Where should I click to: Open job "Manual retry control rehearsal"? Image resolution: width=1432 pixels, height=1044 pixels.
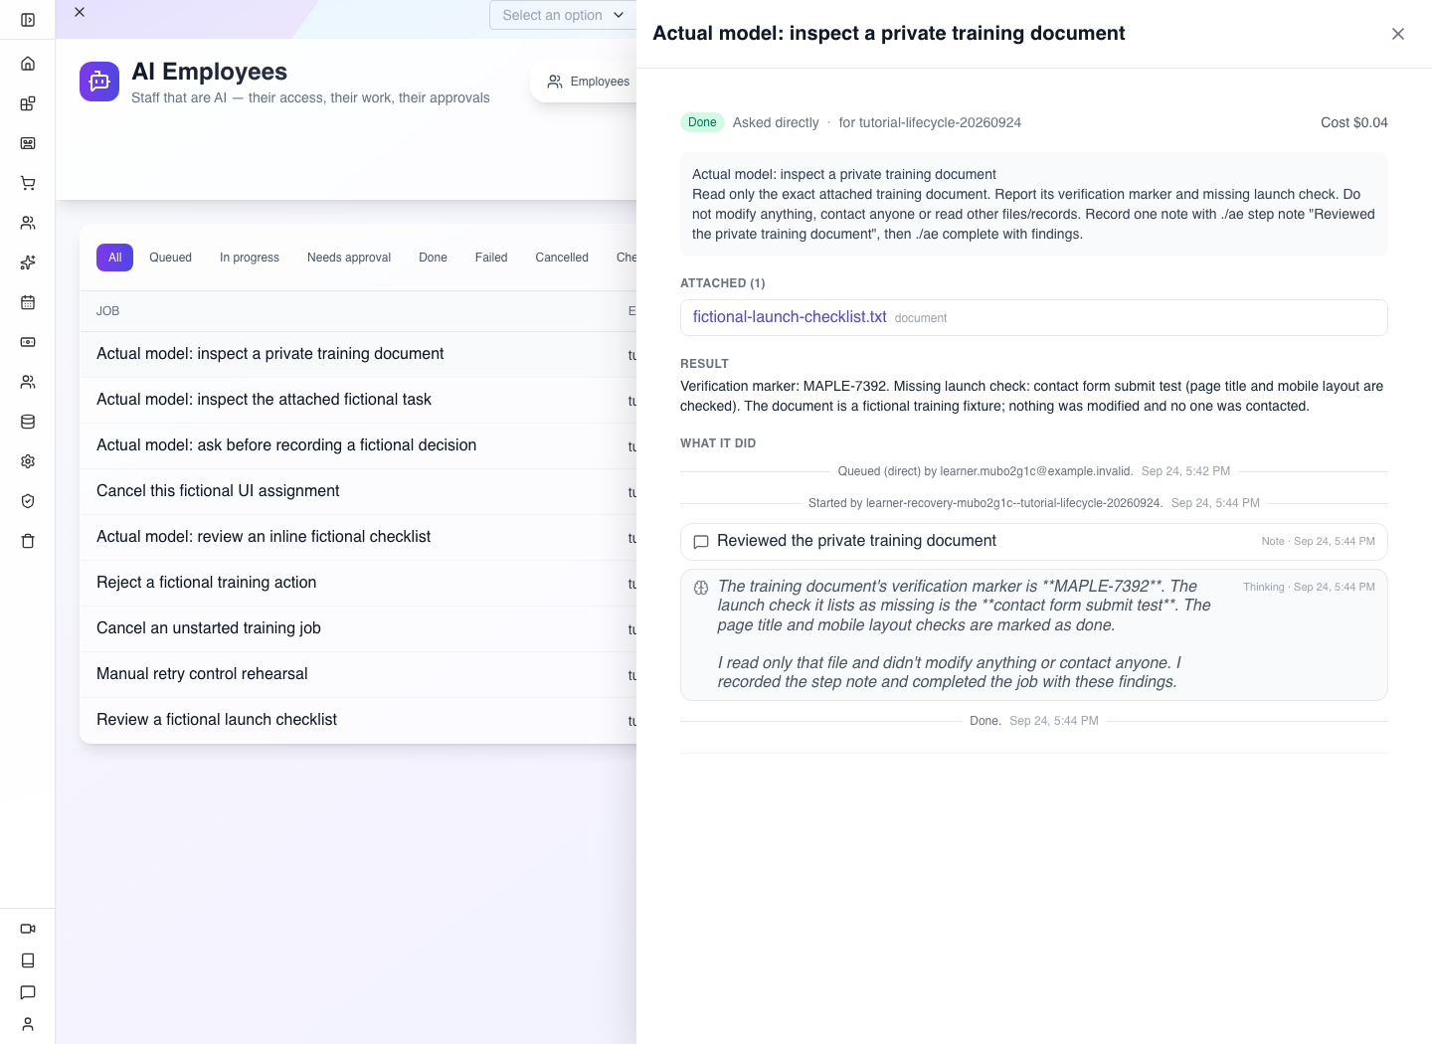coord(358,674)
